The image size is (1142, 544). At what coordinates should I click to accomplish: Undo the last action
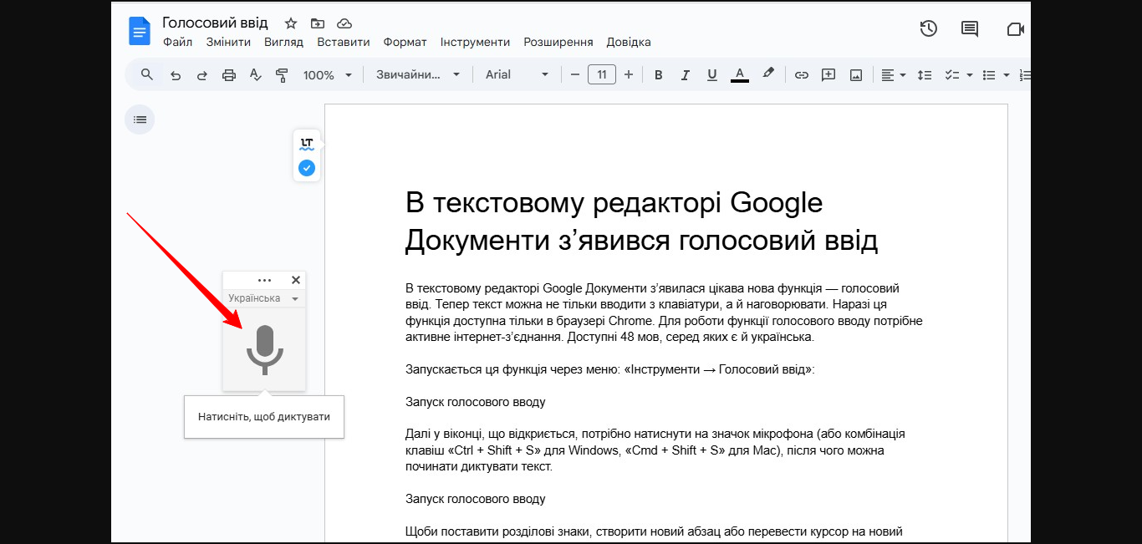click(176, 75)
